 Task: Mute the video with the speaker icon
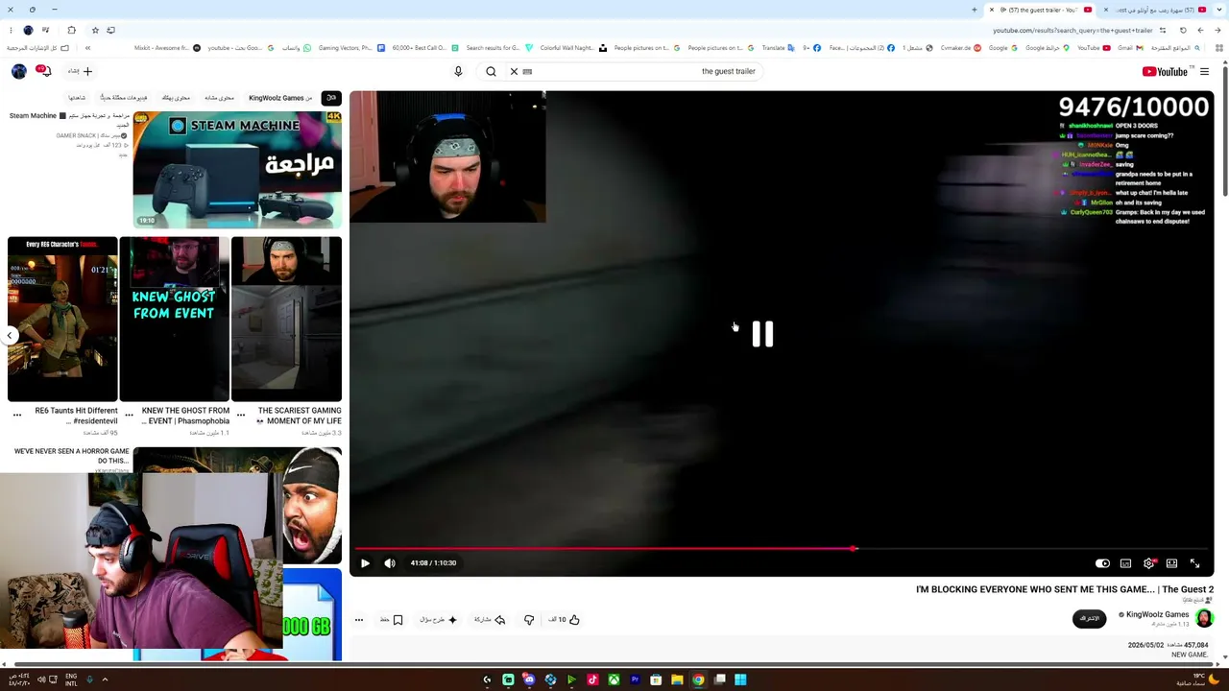[390, 563]
